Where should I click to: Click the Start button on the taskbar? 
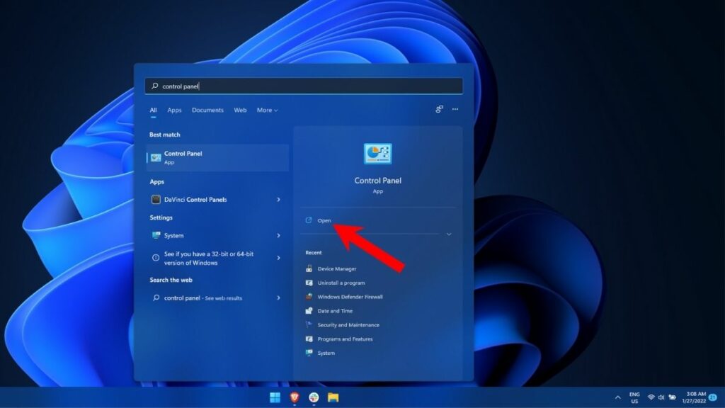coord(275,397)
